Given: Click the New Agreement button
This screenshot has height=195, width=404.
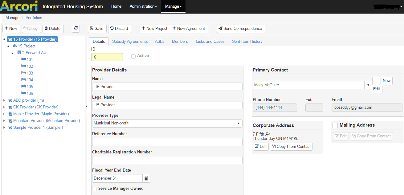Looking at the screenshot, I should click(x=189, y=28).
